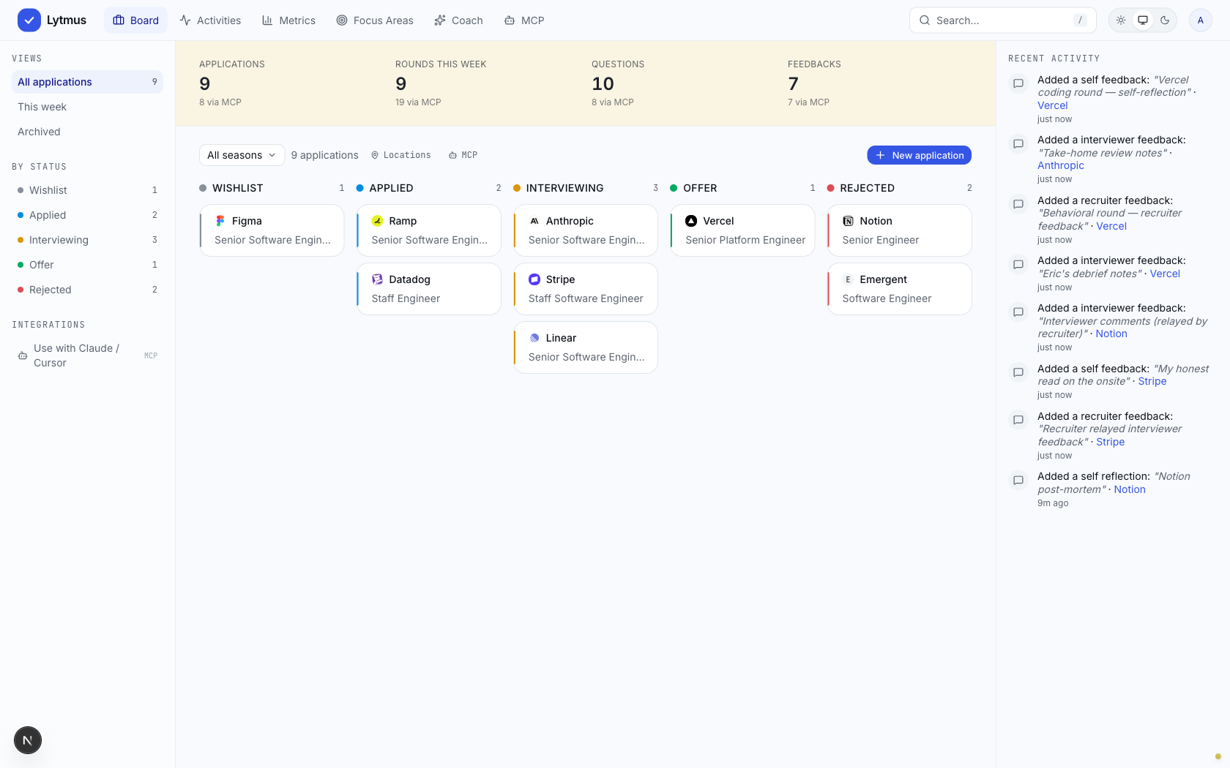Click Vercel link in Behavioral round feedback

coord(1111,226)
